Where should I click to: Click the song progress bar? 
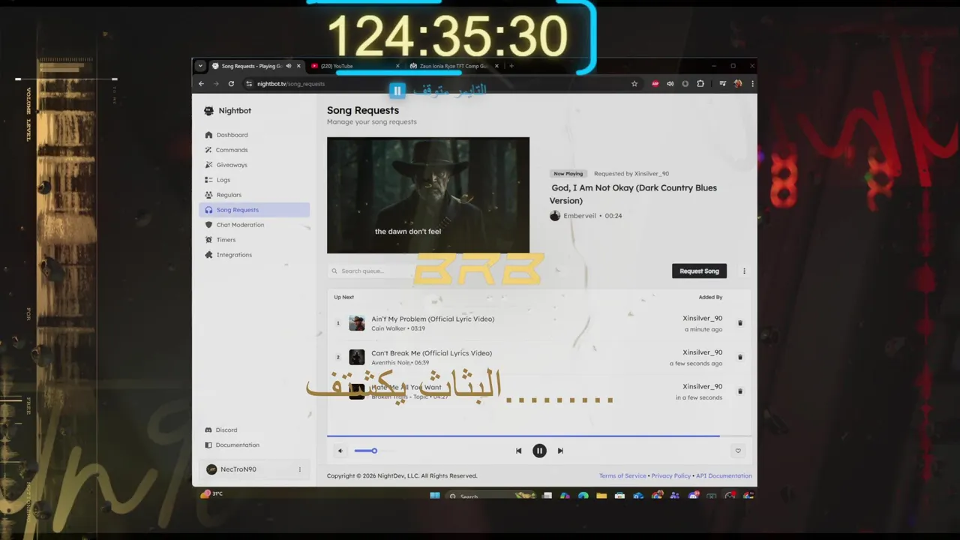(x=539, y=436)
